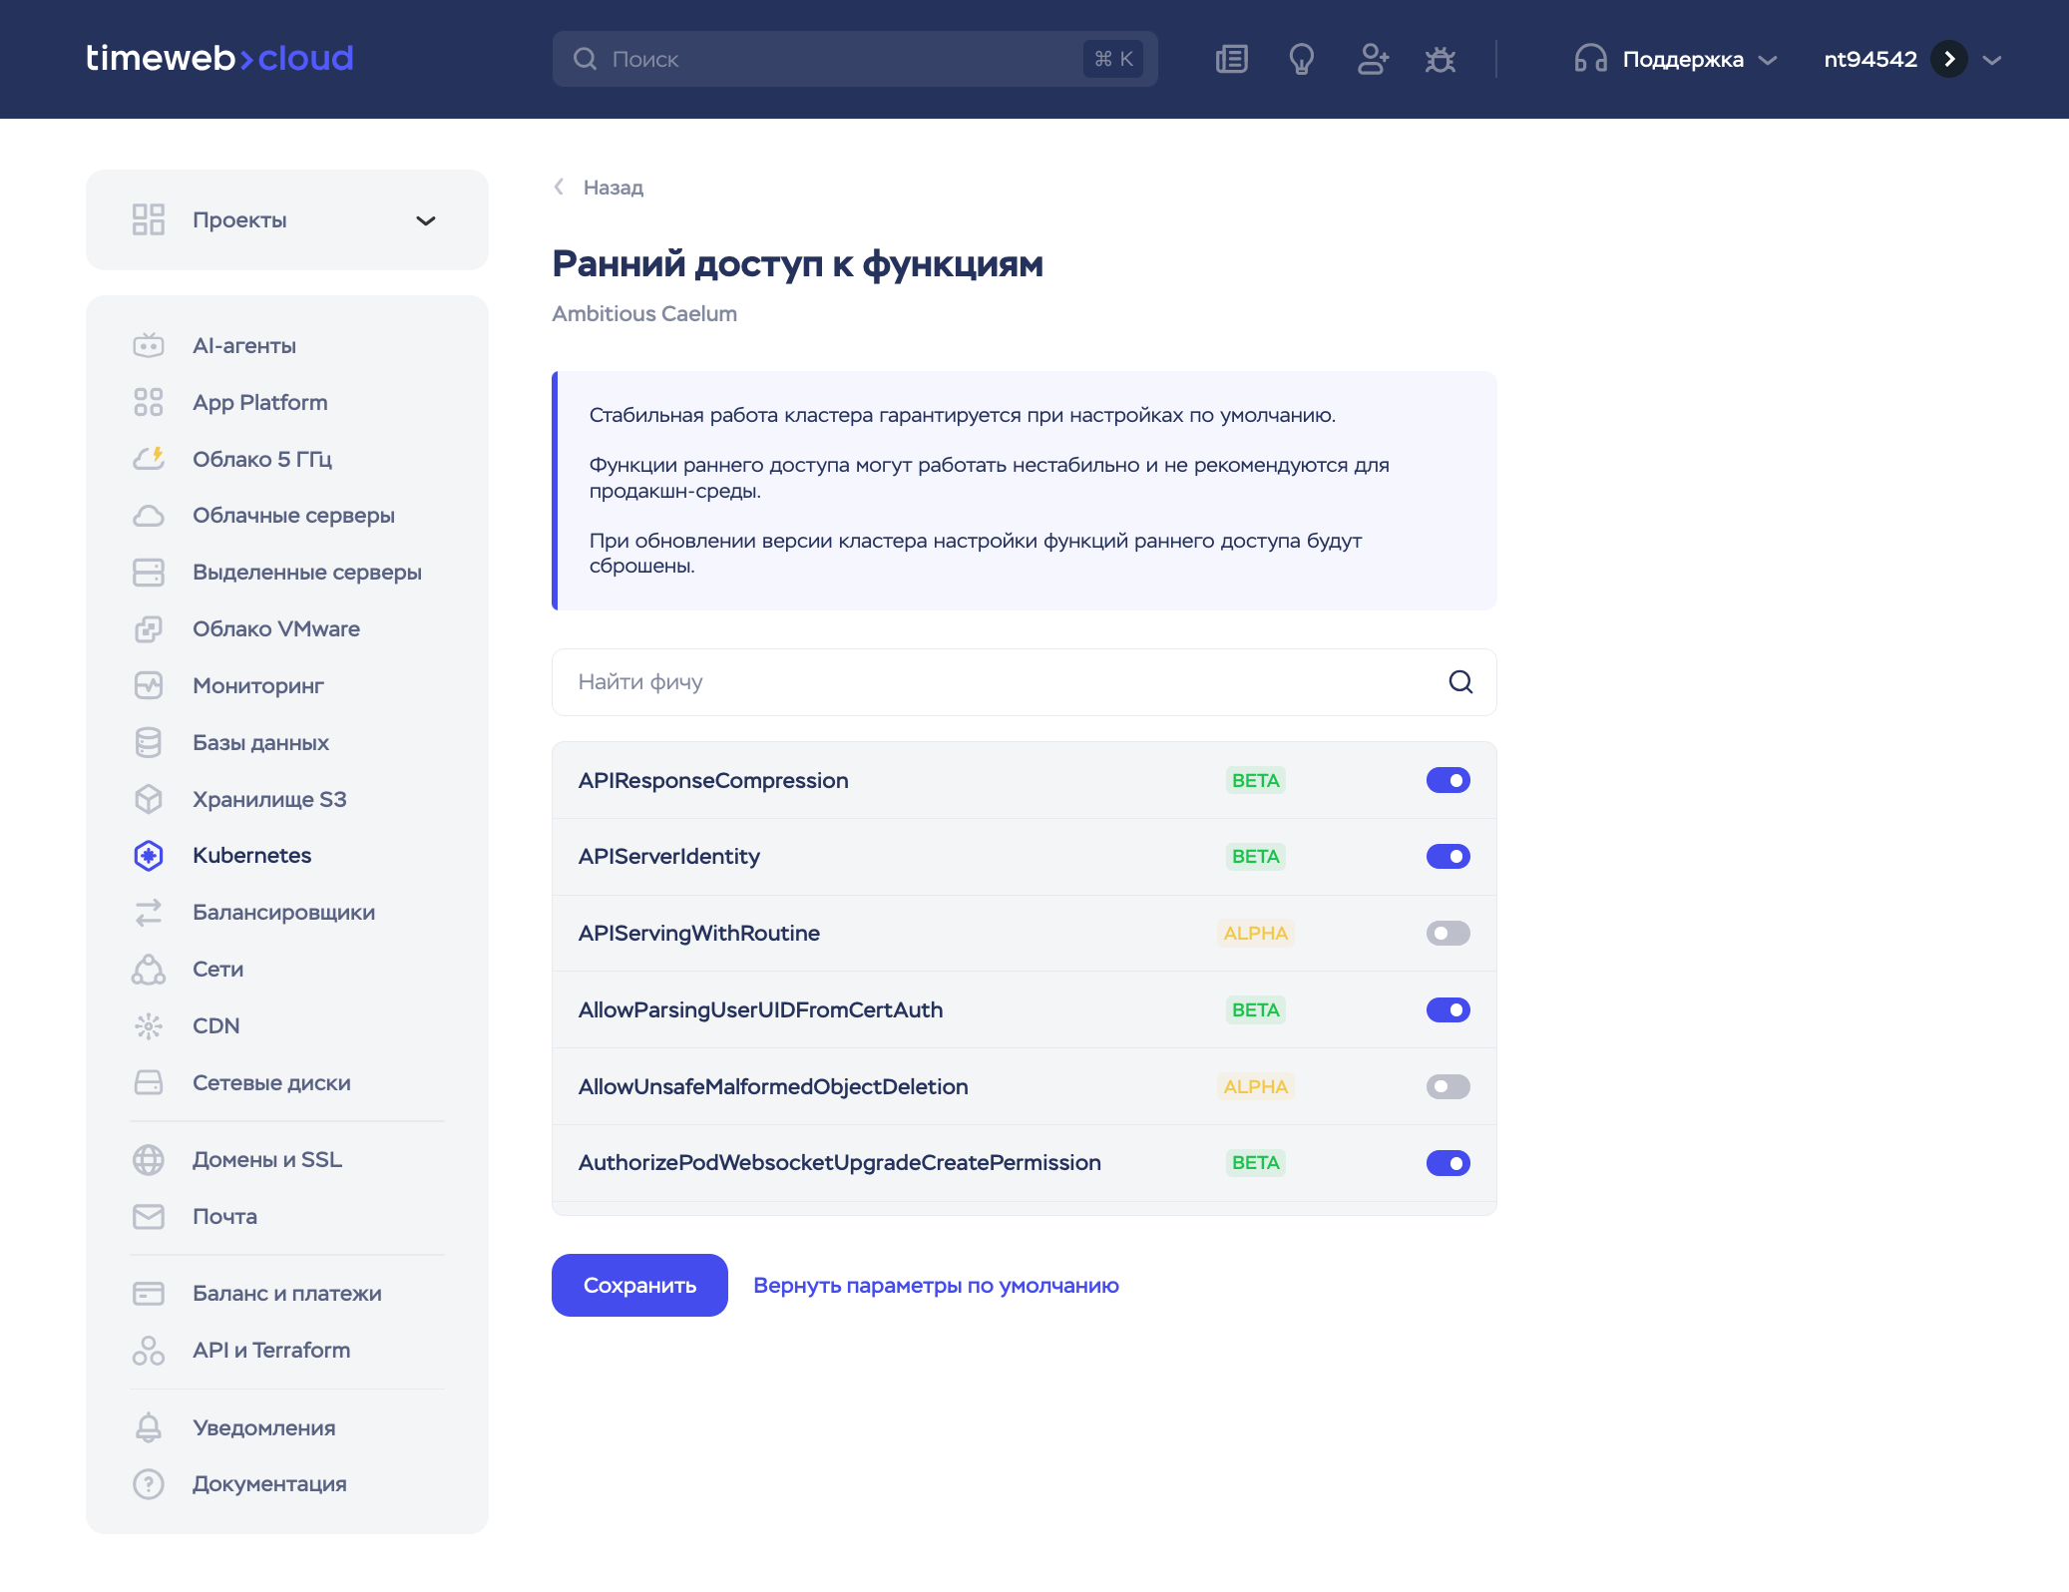This screenshot has height=1592, width=2069.
Task: Enable the APIServingWithRoutine toggle
Action: pyautogui.click(x=1448, y=934)
